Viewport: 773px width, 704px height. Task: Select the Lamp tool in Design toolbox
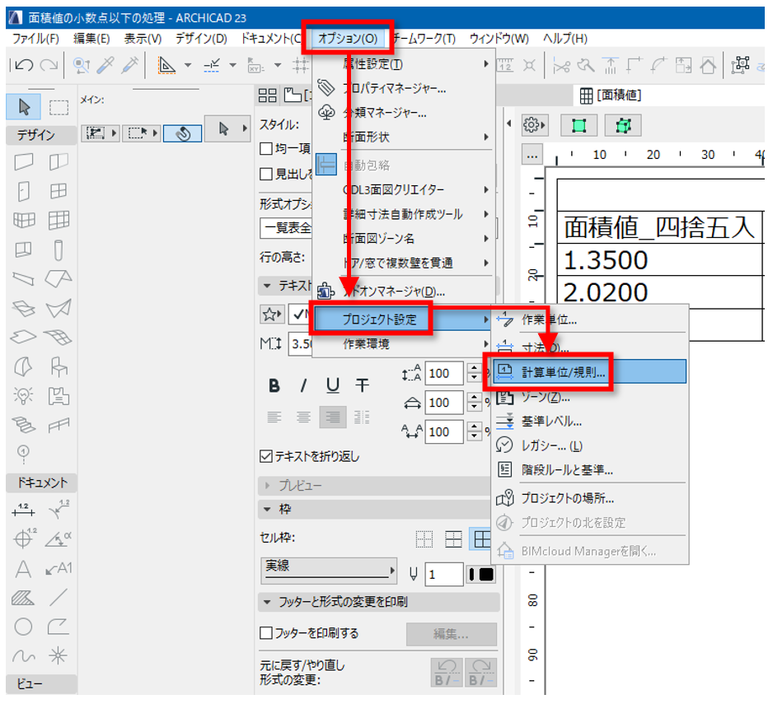pyautogui.click(x=23, y=395)
